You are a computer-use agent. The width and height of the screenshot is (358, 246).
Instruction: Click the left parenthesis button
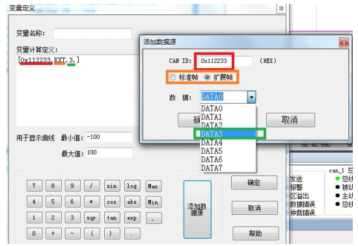tap(92, 234)
